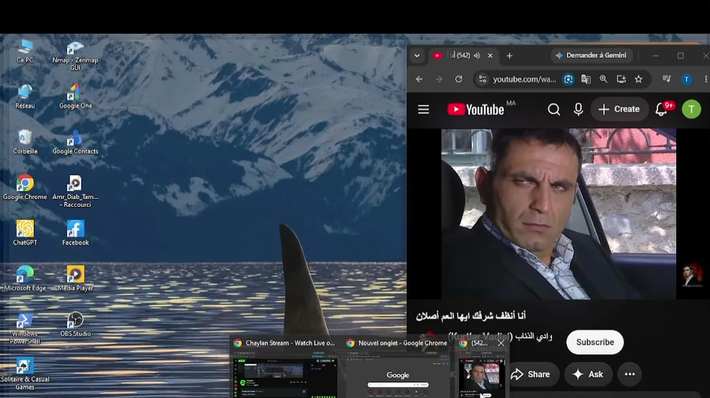Open a new Chrome tab
This screenshot has height=398, width=710.
coord(509,55)
